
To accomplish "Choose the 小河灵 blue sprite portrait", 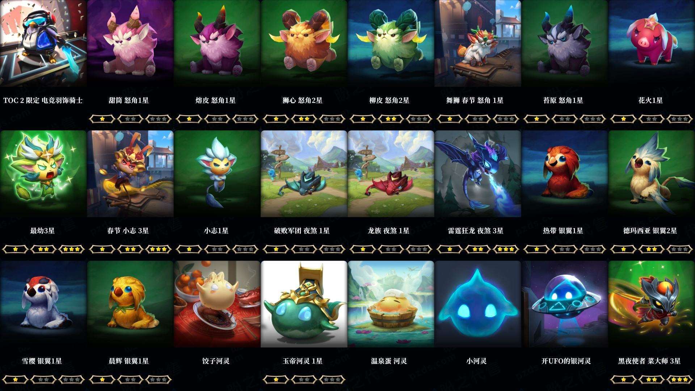I will coord(478,304).
